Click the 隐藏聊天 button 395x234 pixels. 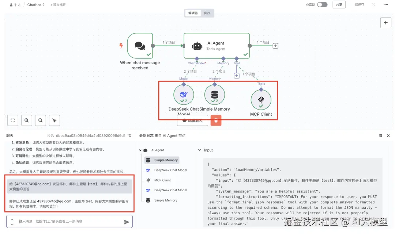[x=192, y=120]
